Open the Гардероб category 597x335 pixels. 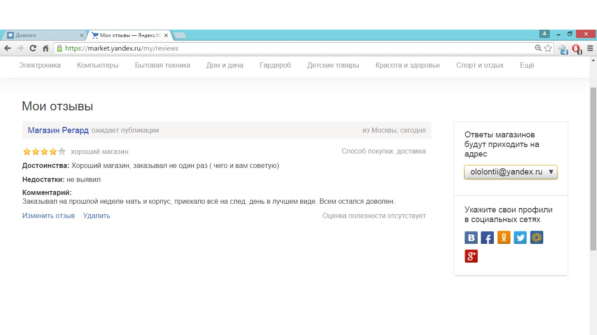tap(275, 65)
